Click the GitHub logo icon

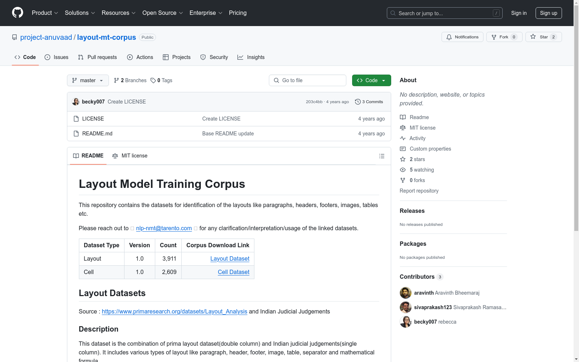17,13
